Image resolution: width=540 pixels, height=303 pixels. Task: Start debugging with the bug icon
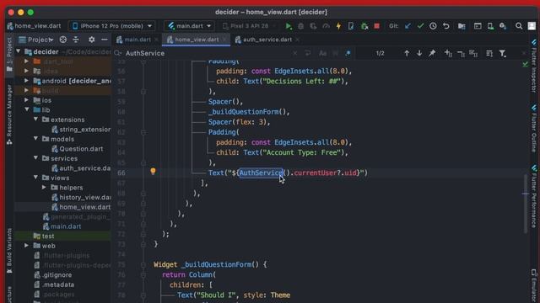click(x=300, y=26)
